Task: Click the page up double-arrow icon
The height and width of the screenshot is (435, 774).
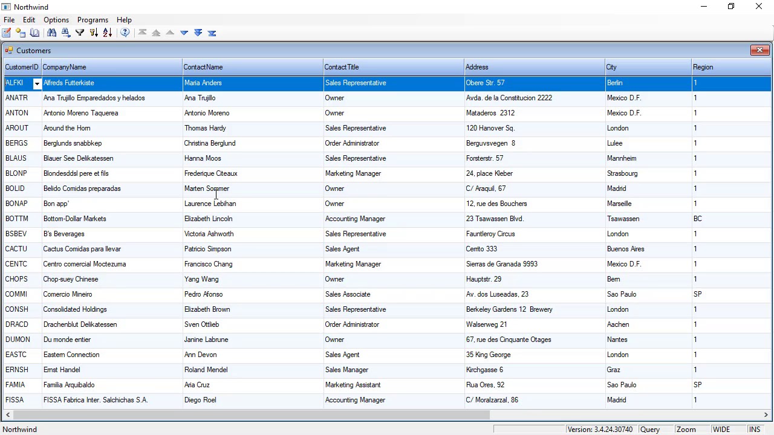Action: point(156,33)
